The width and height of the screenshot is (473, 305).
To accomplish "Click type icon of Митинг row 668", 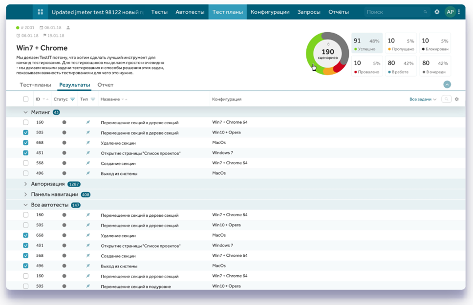I will coord(88,143).
